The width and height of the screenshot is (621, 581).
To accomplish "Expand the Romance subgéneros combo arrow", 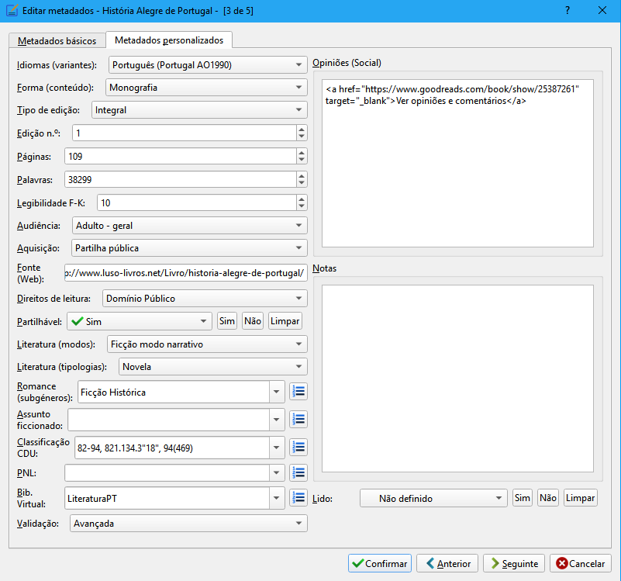I will click(277, 392).
